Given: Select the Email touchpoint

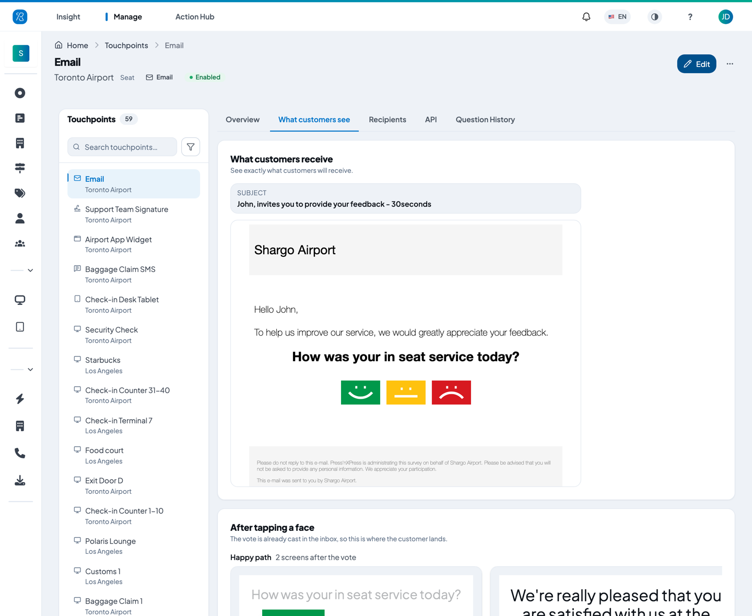Looking at the screenshot, I should coord(134,184).
